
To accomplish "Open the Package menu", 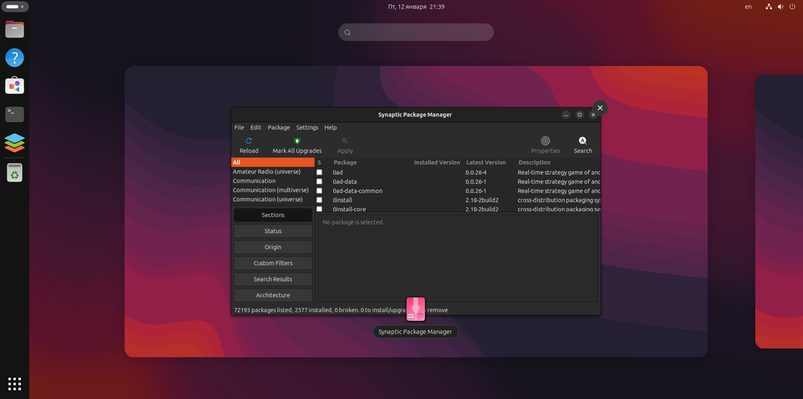I will [x=279, y=128].
